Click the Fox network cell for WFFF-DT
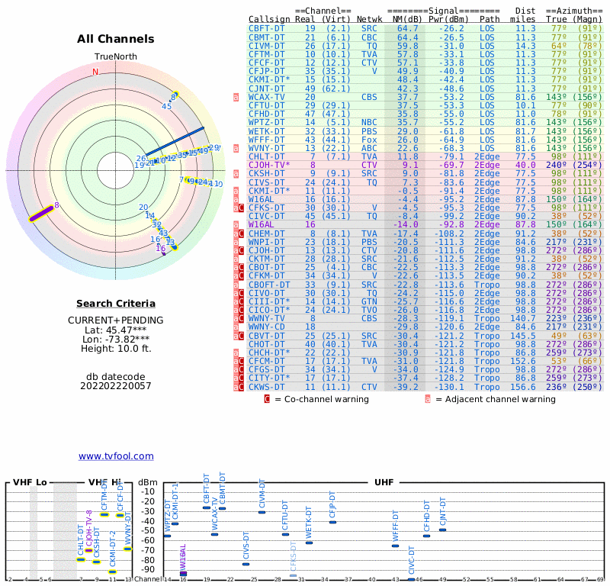Image resolution: width=610 pixels, height=586 pixels. [x=369, y=140]
